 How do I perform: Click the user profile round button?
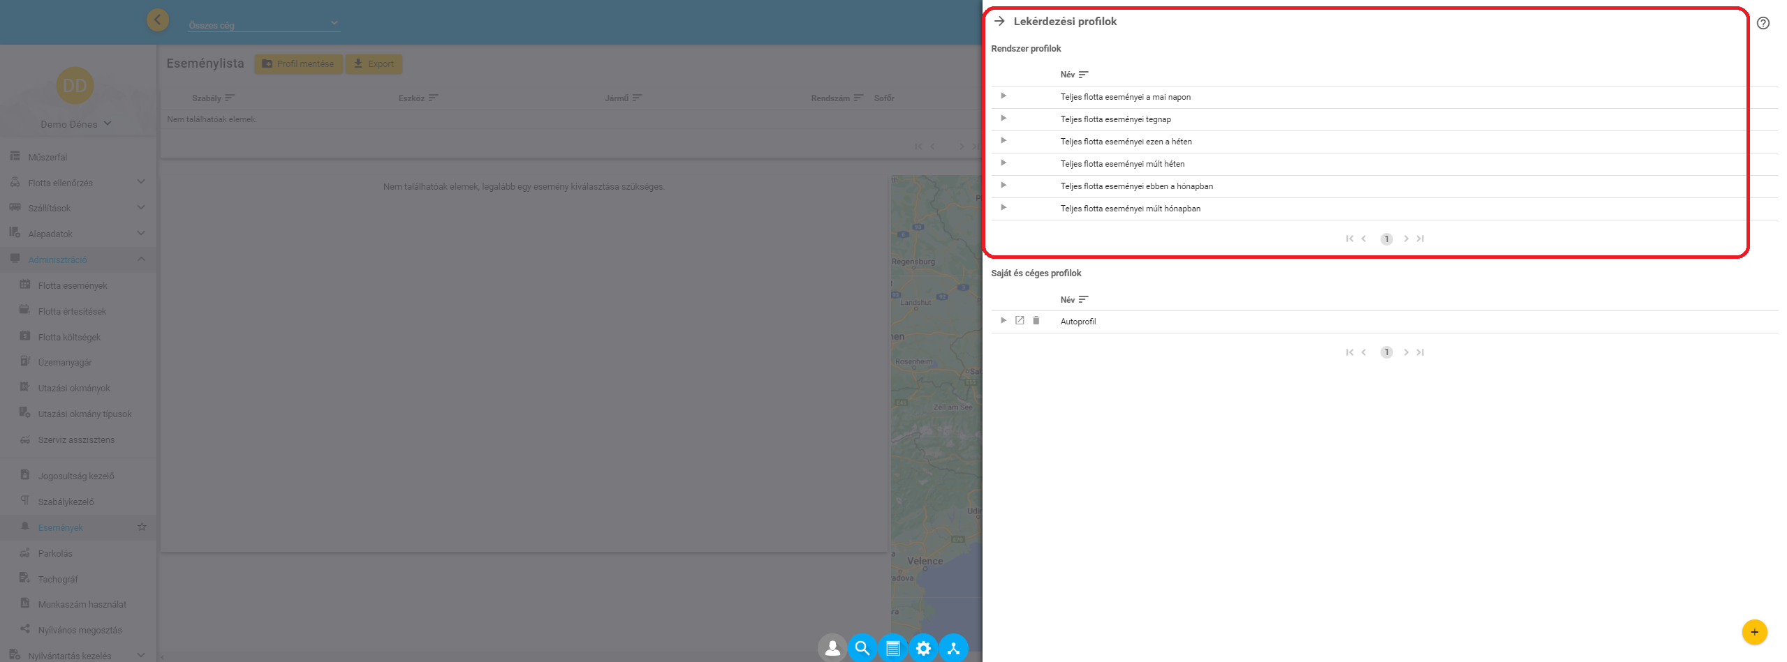click(832, 648)
